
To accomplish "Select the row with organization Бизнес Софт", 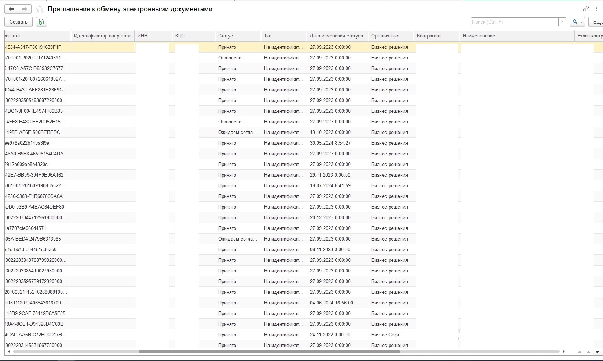I will click(385, 335).
